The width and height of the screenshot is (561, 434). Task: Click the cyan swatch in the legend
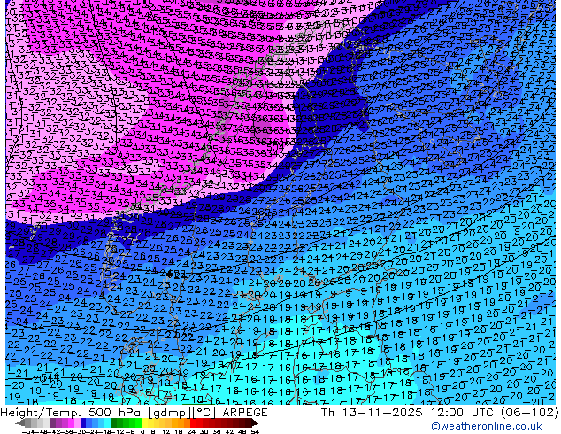(x=107, y=422)
